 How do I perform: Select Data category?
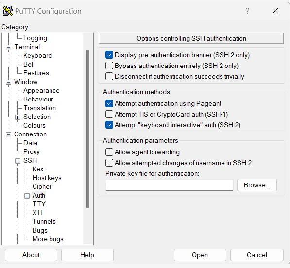pos(30,143)
